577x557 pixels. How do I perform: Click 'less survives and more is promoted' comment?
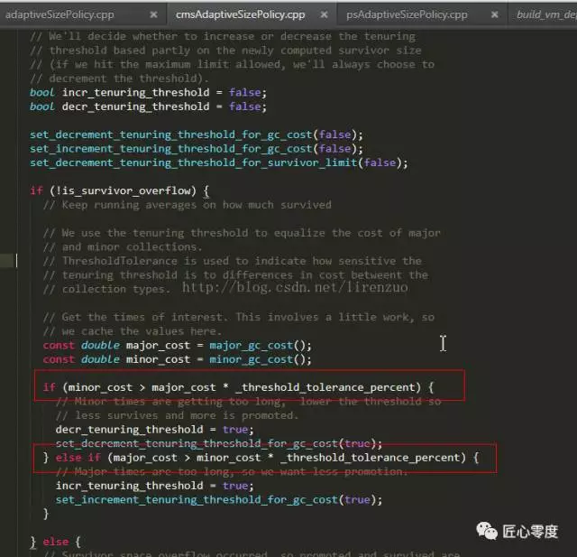tap(177, 415)
